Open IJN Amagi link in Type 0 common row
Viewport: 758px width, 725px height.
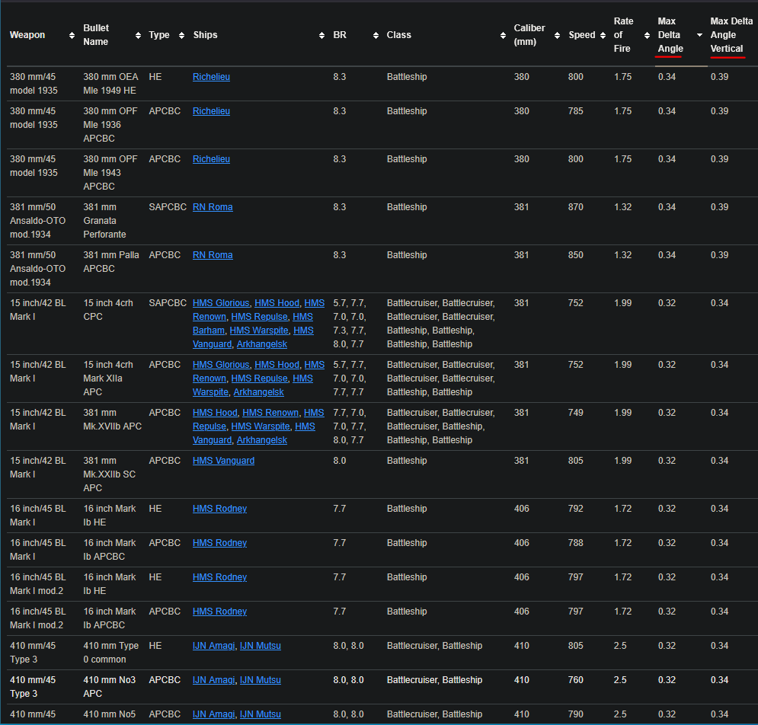click(213, 646)
